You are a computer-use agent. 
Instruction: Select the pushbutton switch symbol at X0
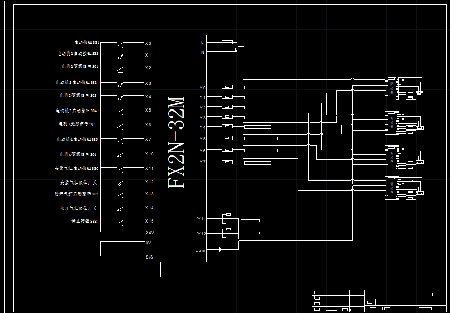[x=120, y=45]
